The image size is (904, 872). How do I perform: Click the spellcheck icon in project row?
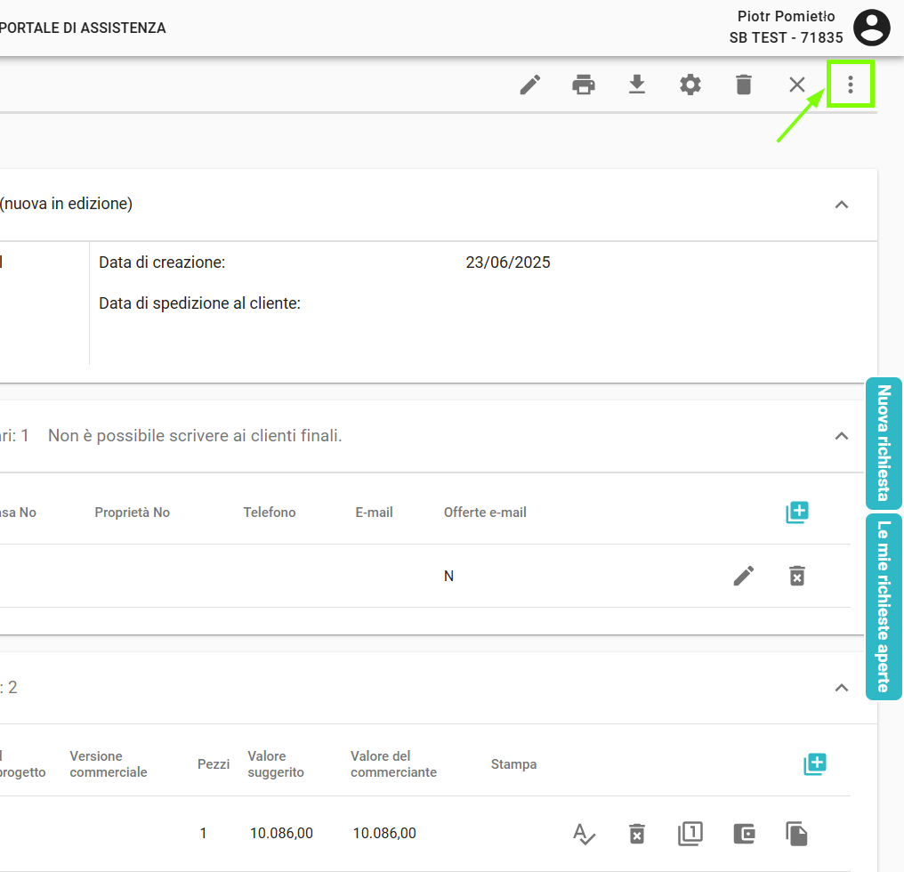pos(584,834)
